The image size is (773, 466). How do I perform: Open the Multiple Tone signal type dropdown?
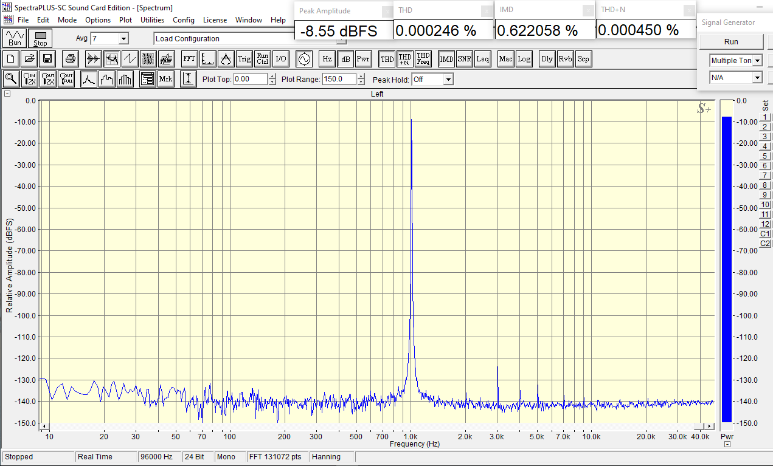click(757, 61)
